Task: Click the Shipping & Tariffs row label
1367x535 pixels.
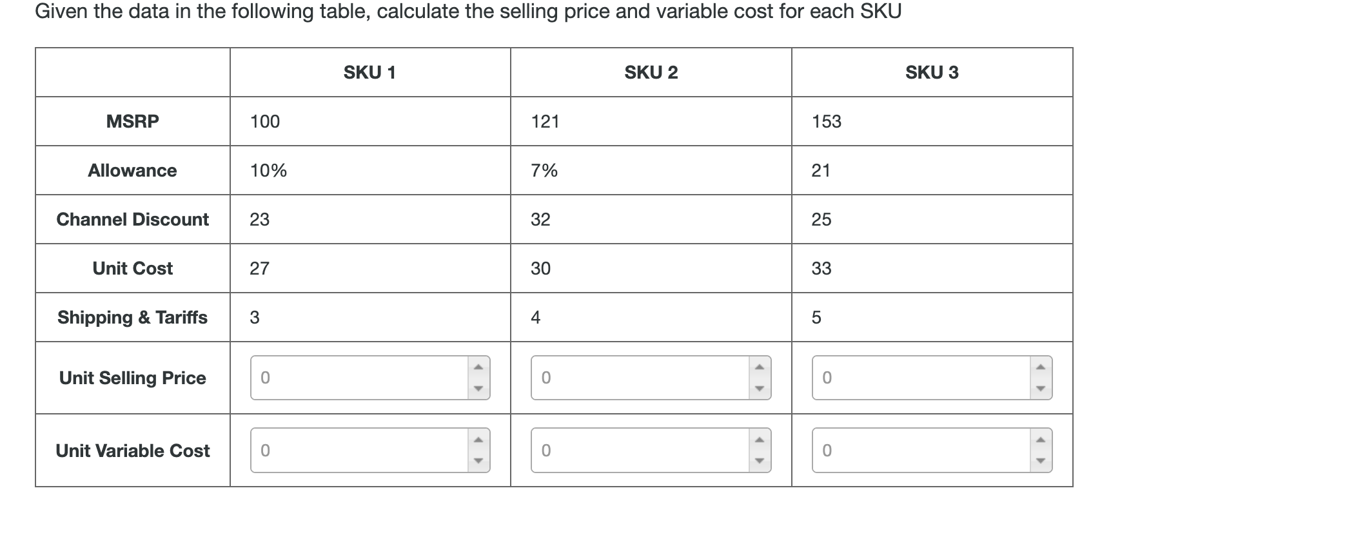Action: pyautogui.click(x=132, y=317)
